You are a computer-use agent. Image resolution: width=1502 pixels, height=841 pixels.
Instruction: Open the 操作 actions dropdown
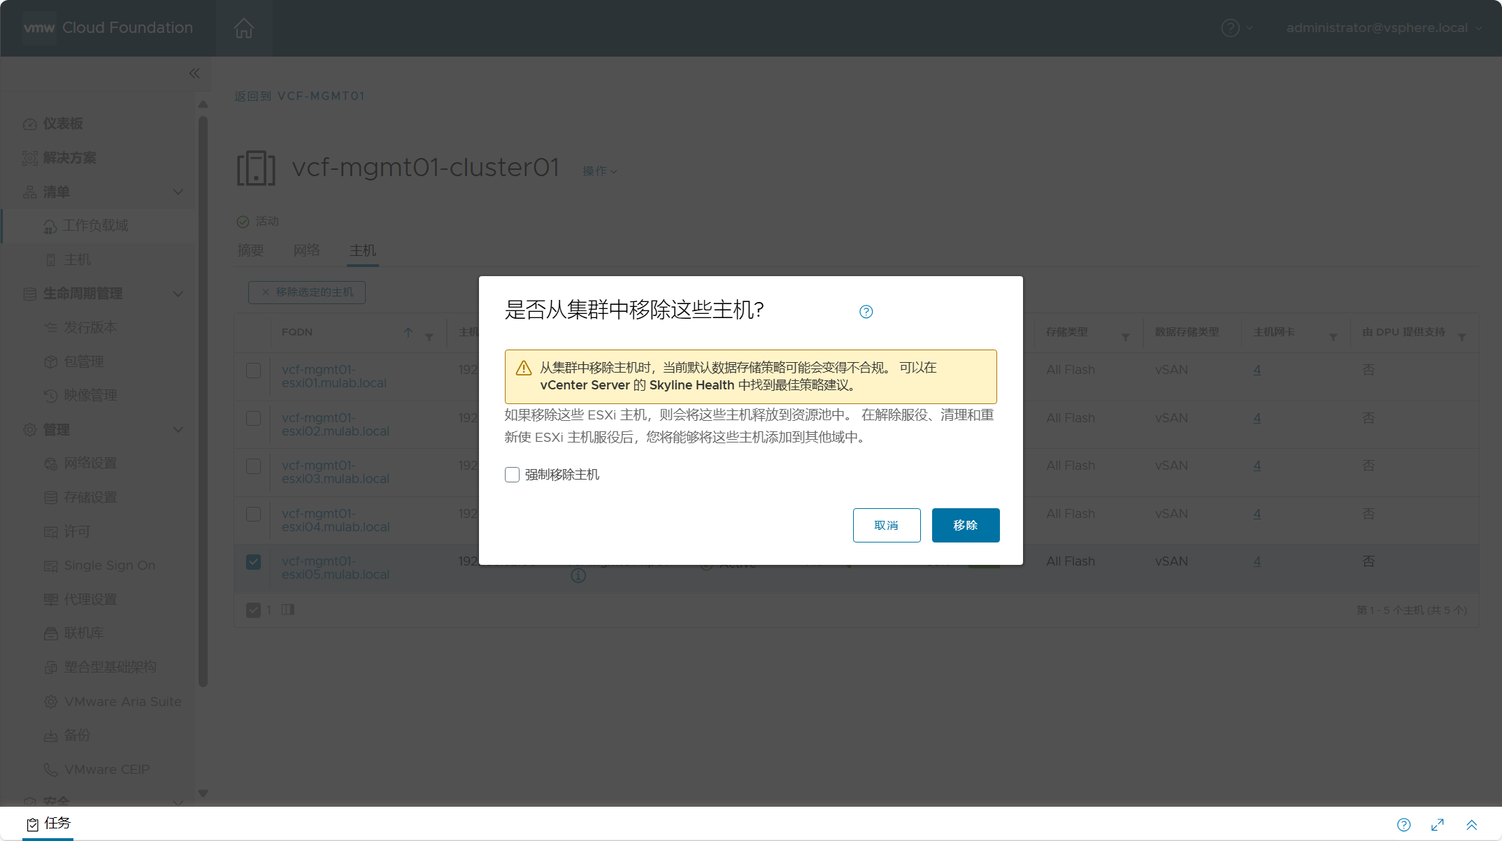click(x=599, y=171)
